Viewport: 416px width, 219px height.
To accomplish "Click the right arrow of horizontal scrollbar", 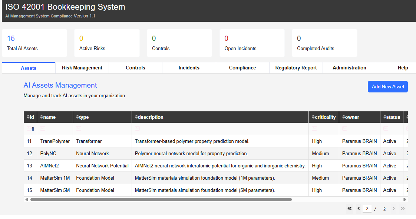I will coord(405,199).
